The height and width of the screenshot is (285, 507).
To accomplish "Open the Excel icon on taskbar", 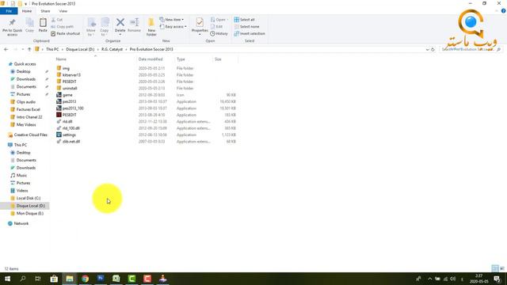I will coord(116,279).
